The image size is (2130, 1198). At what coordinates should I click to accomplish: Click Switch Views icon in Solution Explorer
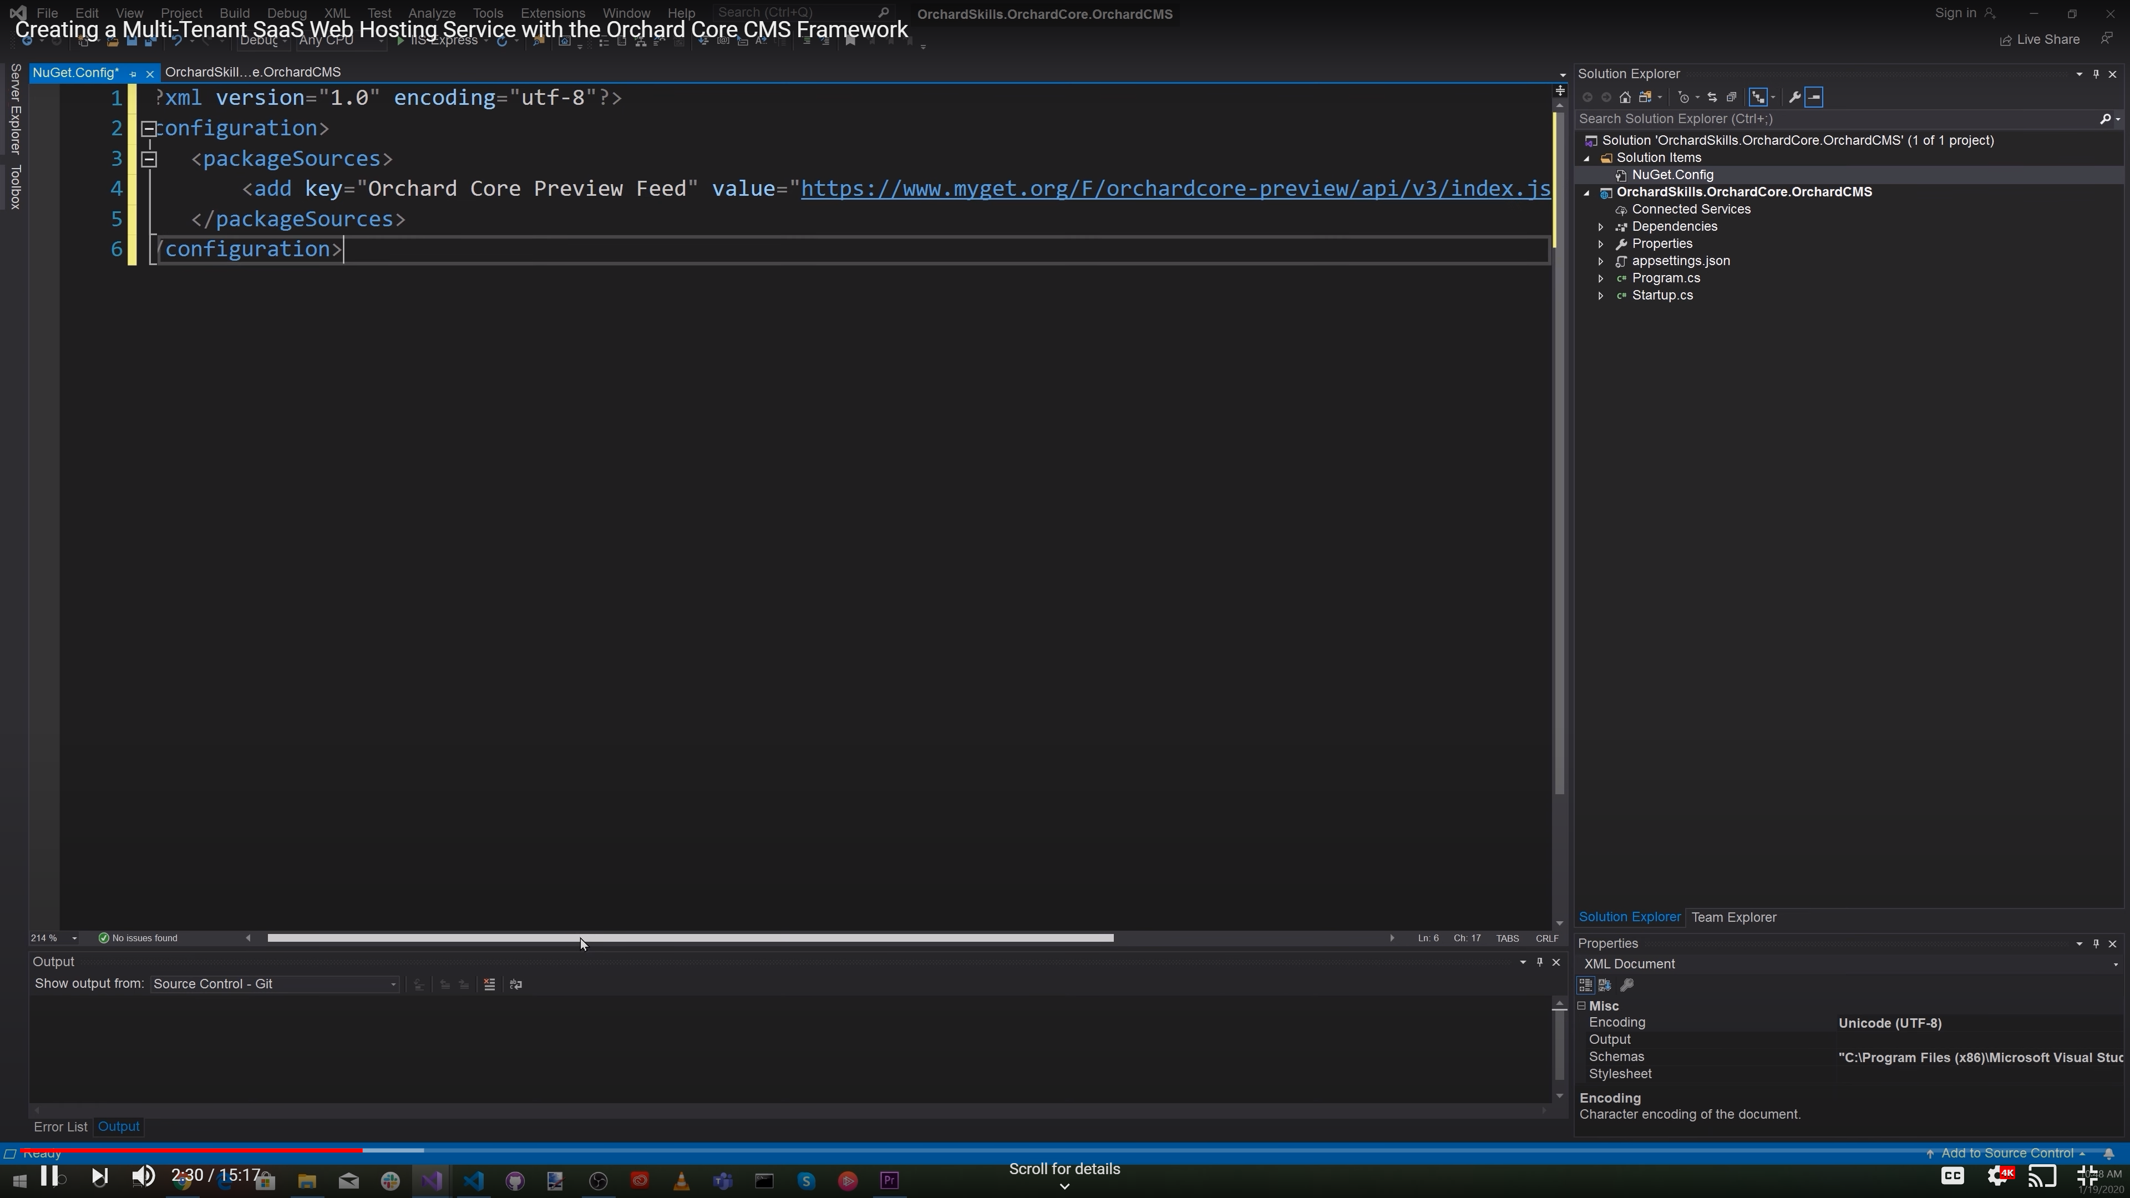pyautogui.click(x=1646, y=98)
